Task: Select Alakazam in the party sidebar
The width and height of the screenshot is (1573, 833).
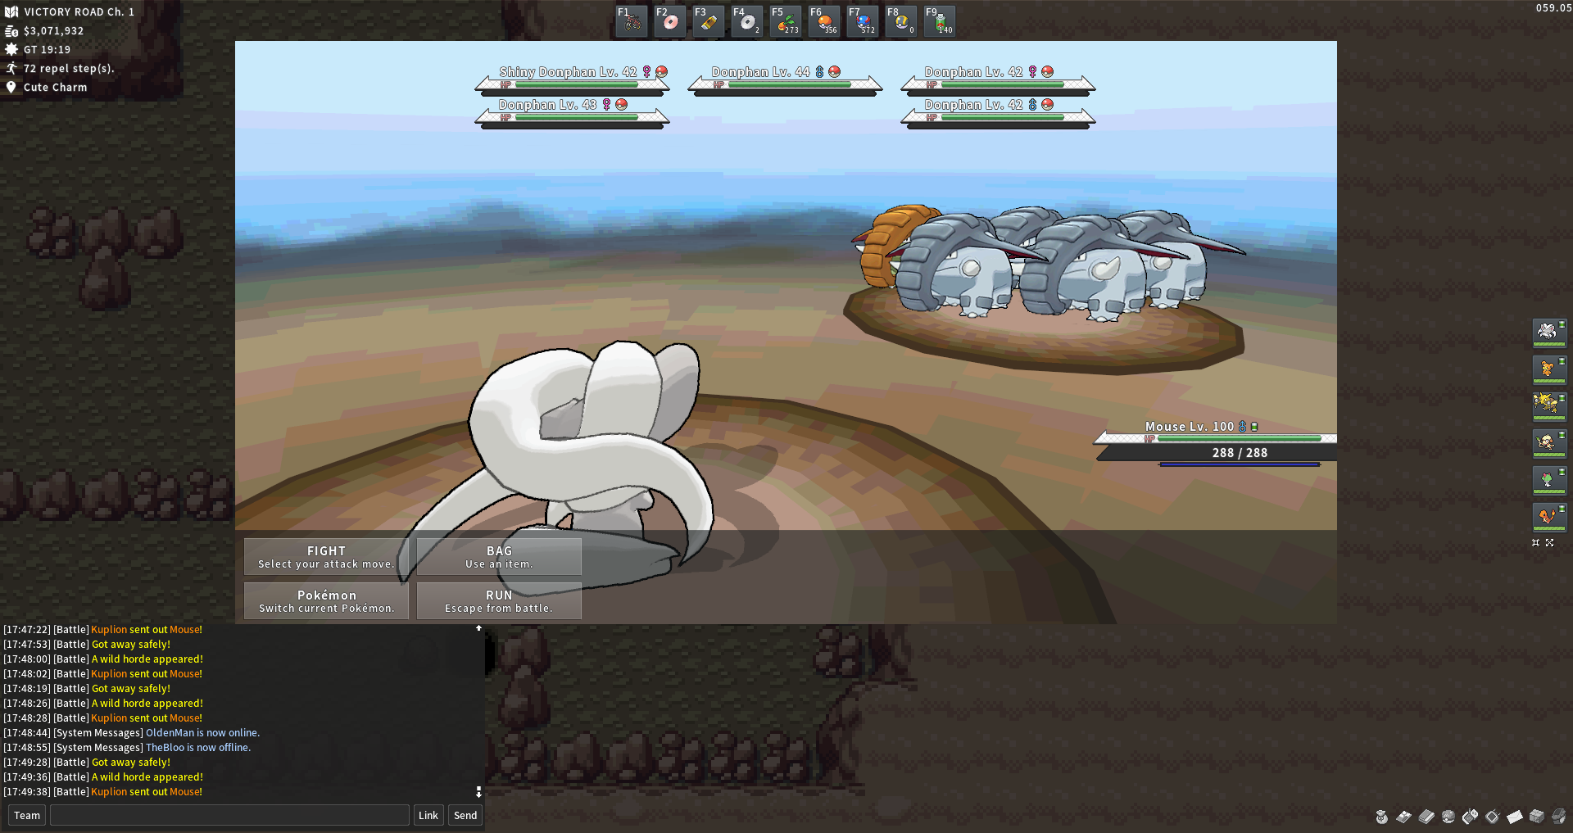Action: pyautogui.click(x=1548, y=406)
